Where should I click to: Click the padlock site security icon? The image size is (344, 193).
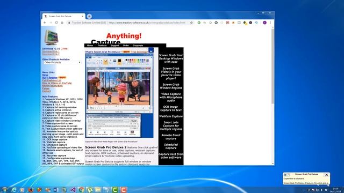(x=69, y=23)
